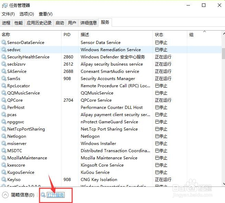Click the services gear icon next to 打开服务

(43, 195)
